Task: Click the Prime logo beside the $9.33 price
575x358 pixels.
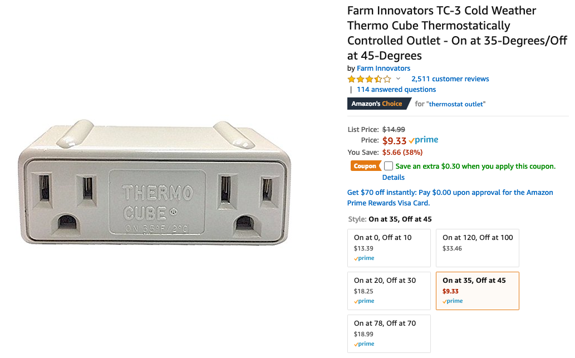Action: click(424, 140)
